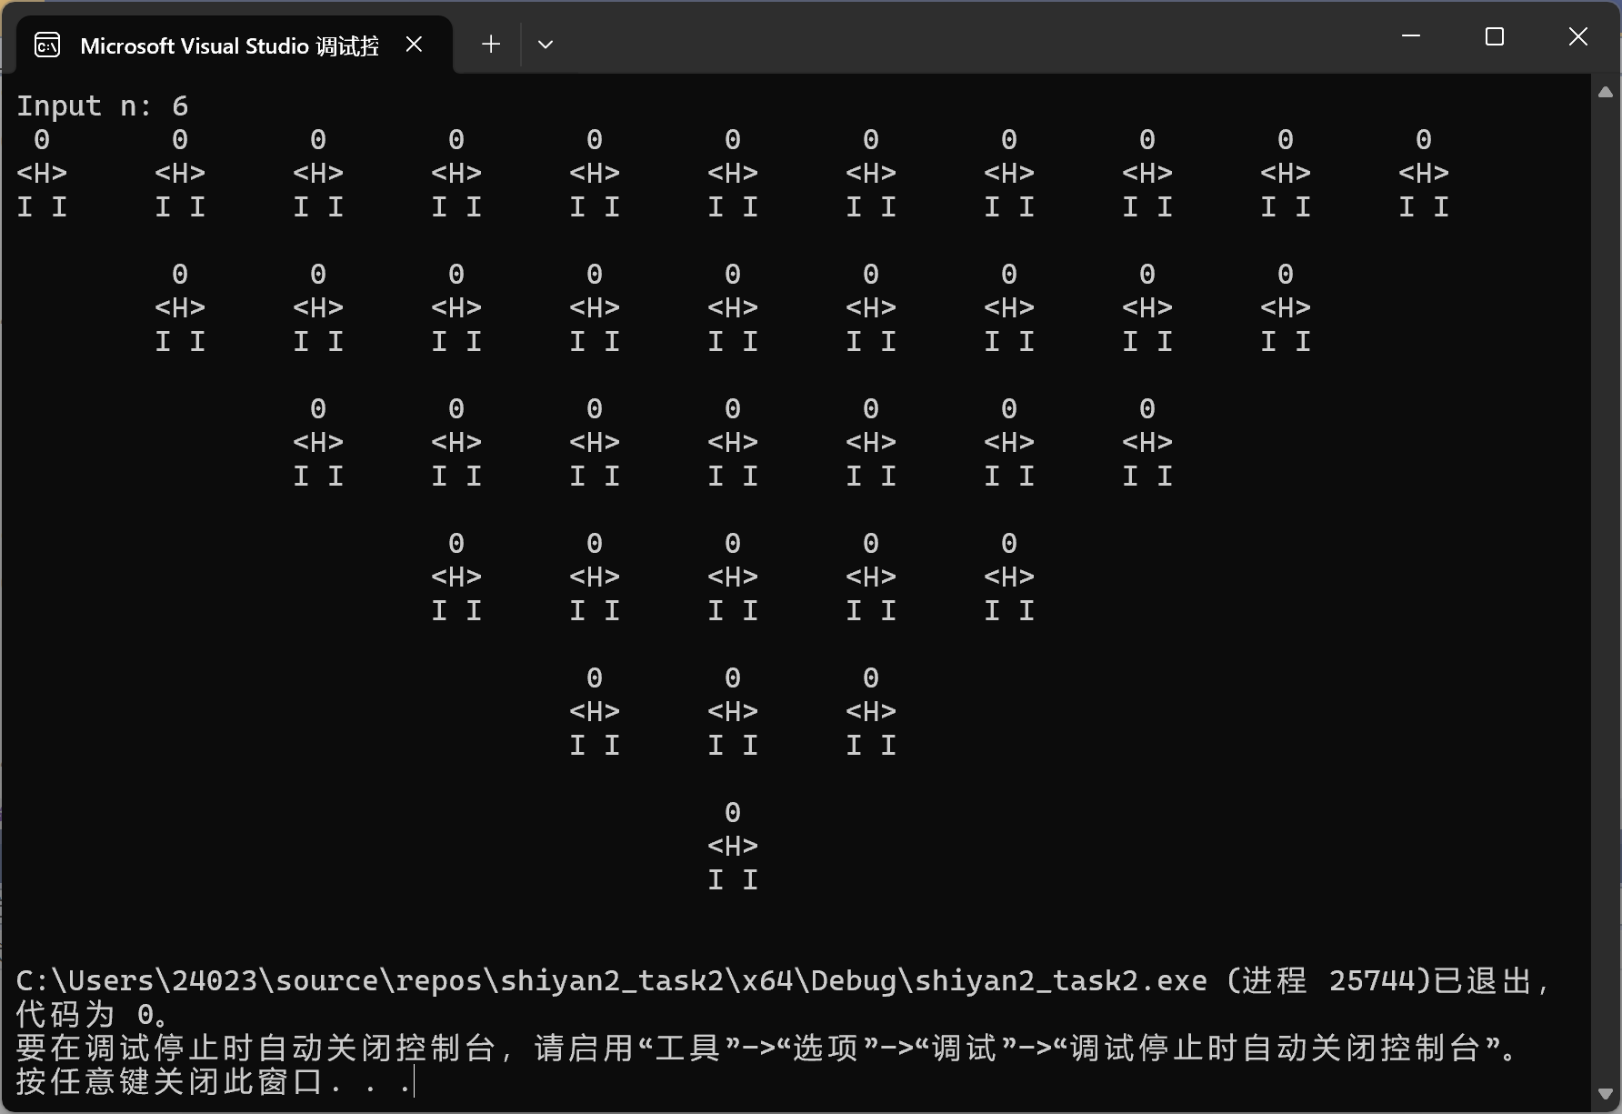1622x1114 pixels.
Task: Maximize the terminal window
Action: (x=1495, y=36)
